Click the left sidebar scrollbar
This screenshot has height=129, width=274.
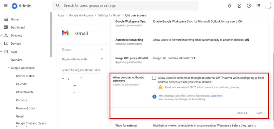pyautogui.click(x=51, y=35)
